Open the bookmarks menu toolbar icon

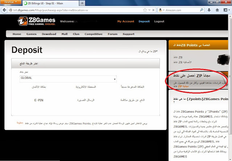(226, 10)
